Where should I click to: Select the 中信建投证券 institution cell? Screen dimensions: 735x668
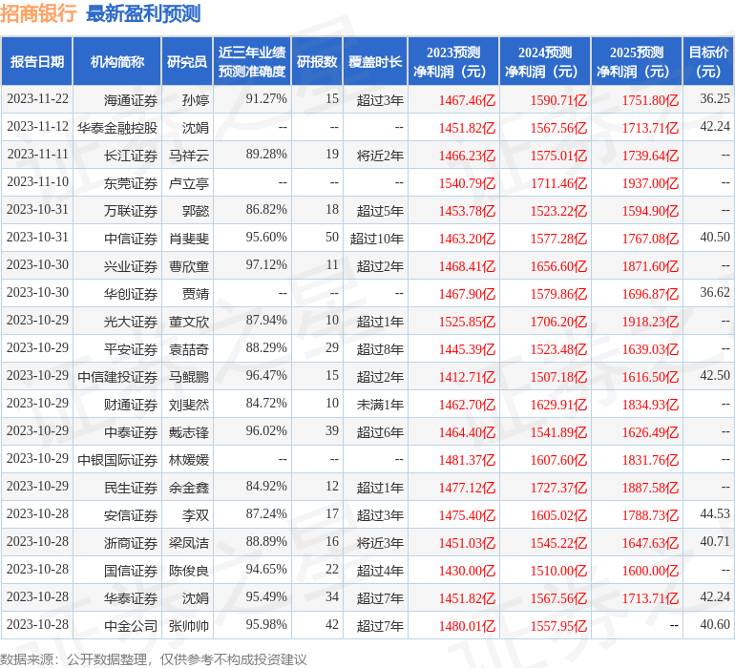tap(117, 376)
